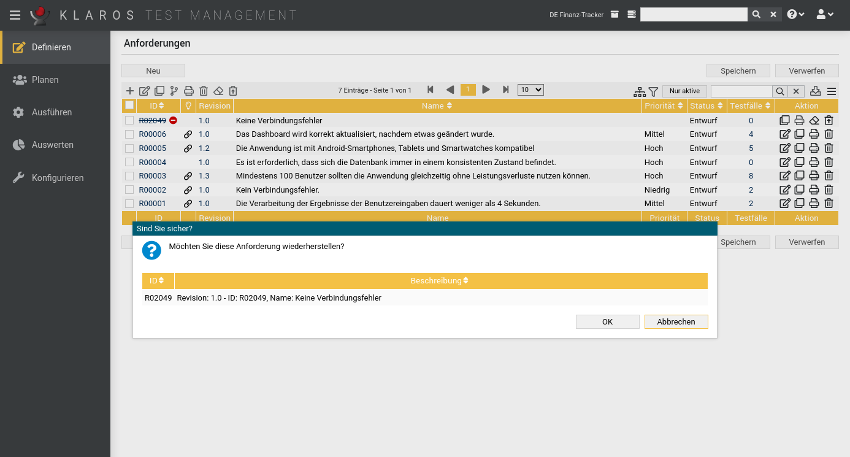Click the plus icon to add a requirement
850x457 pixels.
point(130,91)
